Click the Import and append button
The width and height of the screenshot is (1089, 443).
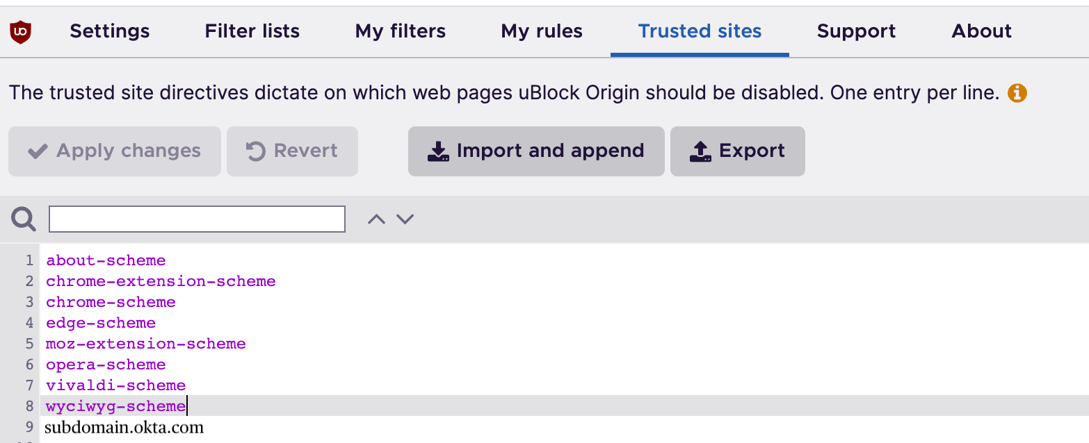pyautogui.click(x=535, y=151)
